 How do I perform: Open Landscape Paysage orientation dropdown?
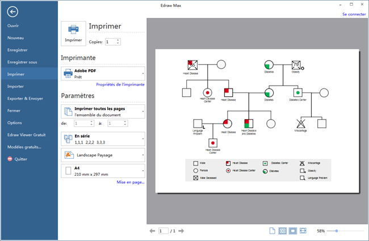103,155
